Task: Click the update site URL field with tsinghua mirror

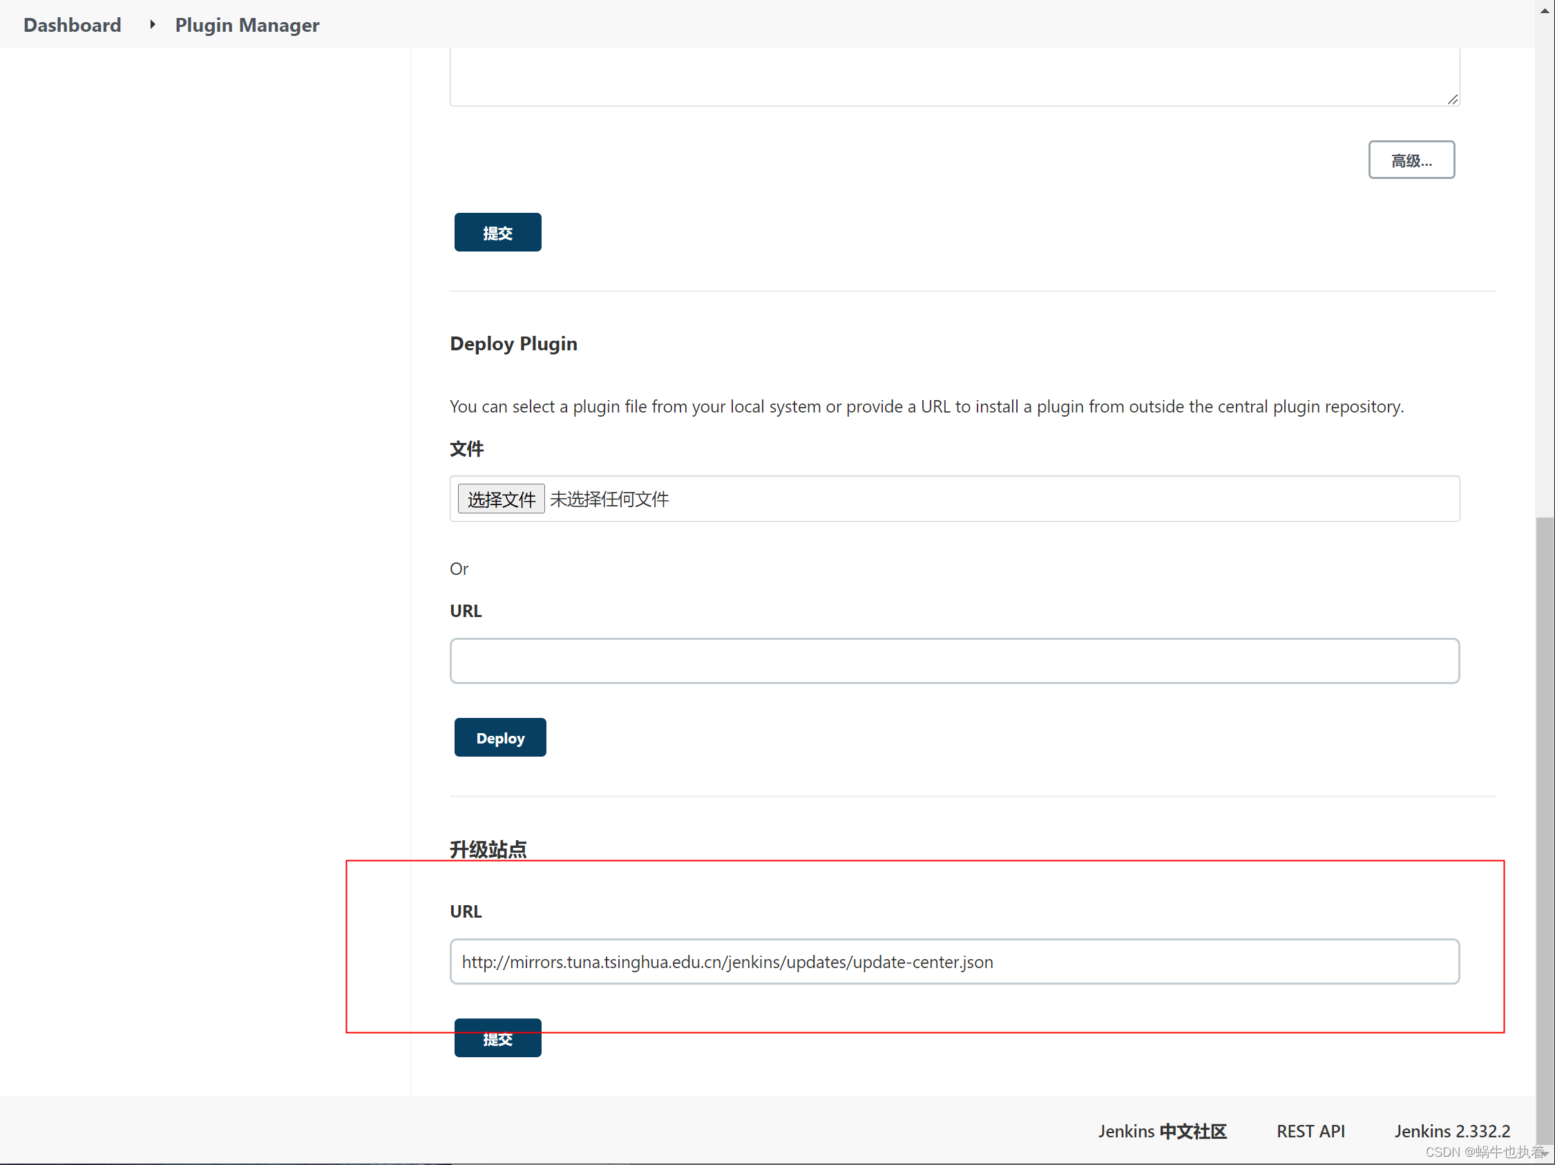Action: point(954,961)
